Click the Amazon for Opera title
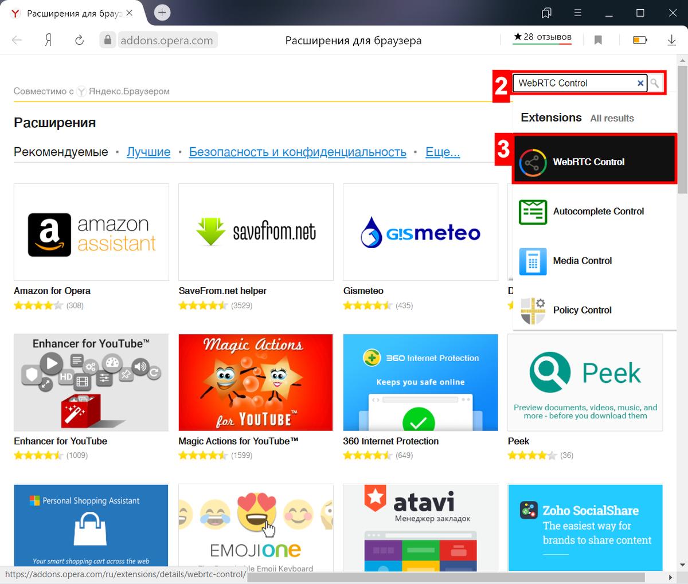This screenshot has height=584, width=688. point(52,291)
